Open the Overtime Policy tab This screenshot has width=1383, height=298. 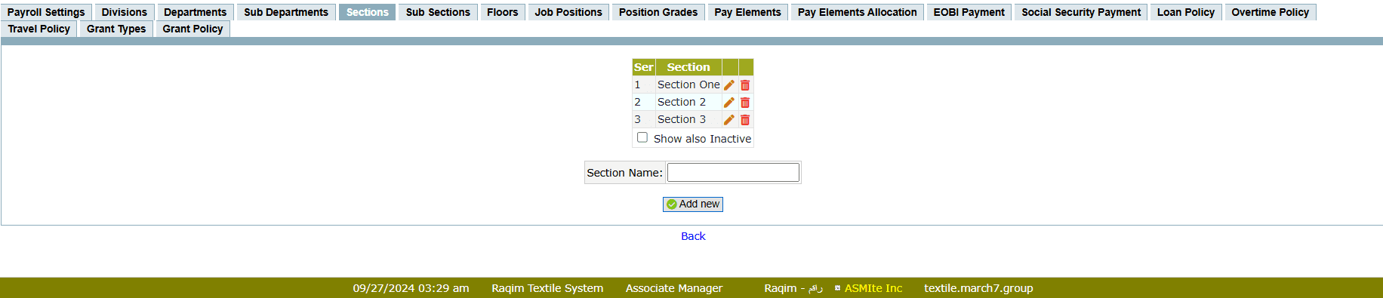pyautogui.click(x=1271, y=12)
